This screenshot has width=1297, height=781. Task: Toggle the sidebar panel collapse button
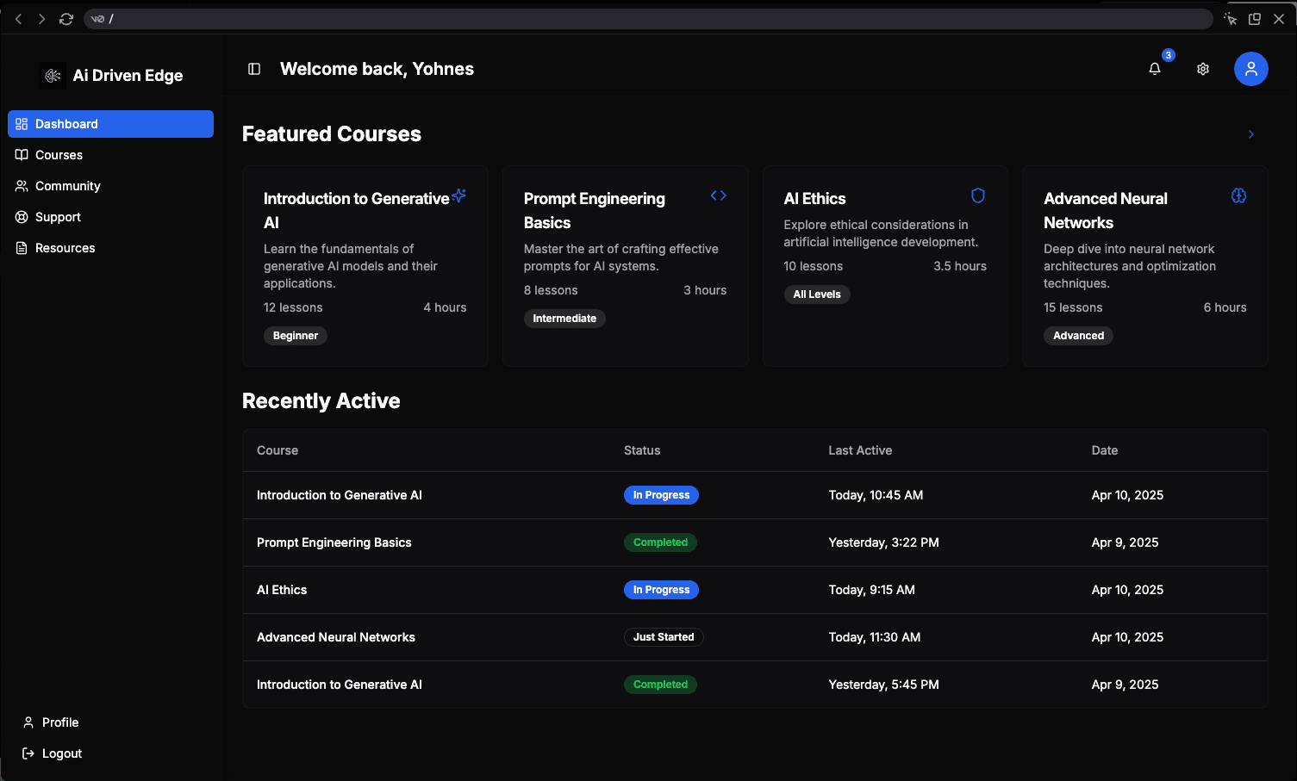point(254,69)
